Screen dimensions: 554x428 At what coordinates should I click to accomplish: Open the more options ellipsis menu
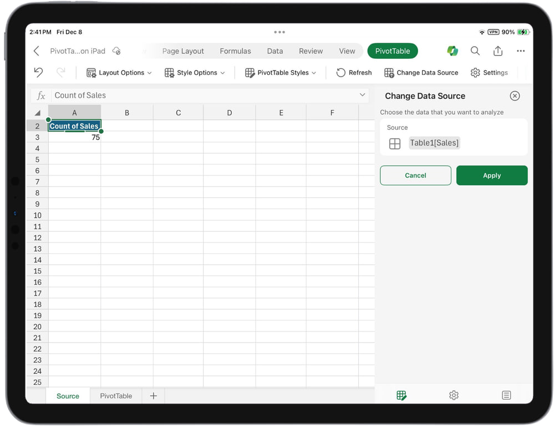click(520, 51)
